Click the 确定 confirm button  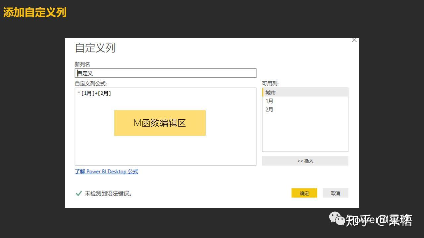coord(304,193)
